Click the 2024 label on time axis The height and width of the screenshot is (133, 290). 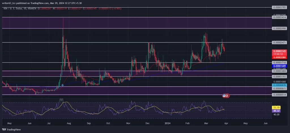click(168, 123)
